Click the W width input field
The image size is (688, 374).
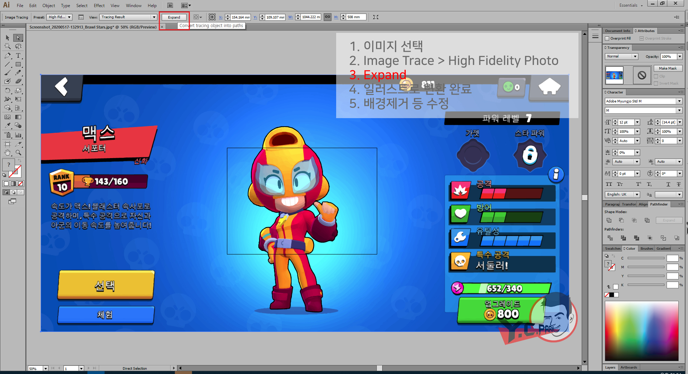pos(311,17)
